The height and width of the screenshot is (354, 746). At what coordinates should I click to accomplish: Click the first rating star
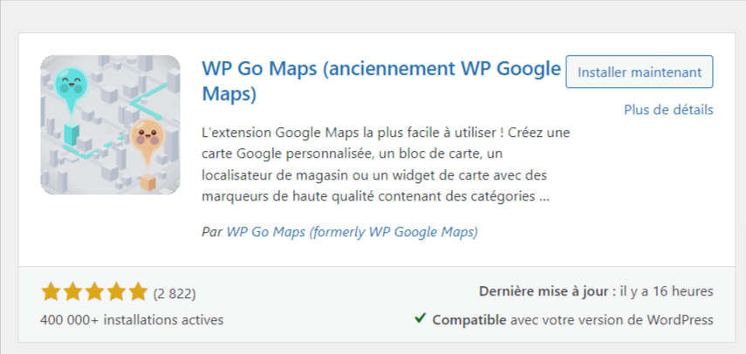[51, 292]
